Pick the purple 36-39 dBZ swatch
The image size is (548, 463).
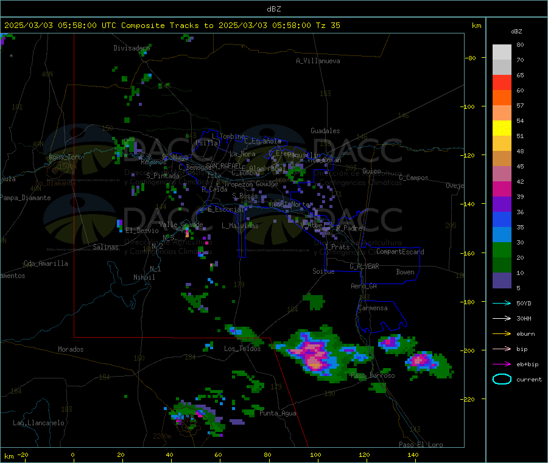(x=502, y=204)
